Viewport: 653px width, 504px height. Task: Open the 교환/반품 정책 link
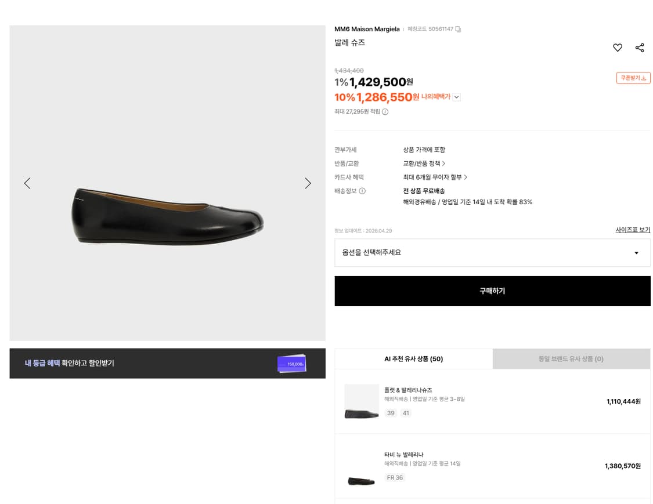(424, 164)
